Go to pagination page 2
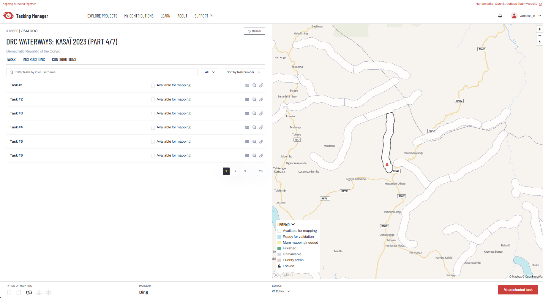Image resolution: width=543 pixels, height=298 pixels. point(236,171)
